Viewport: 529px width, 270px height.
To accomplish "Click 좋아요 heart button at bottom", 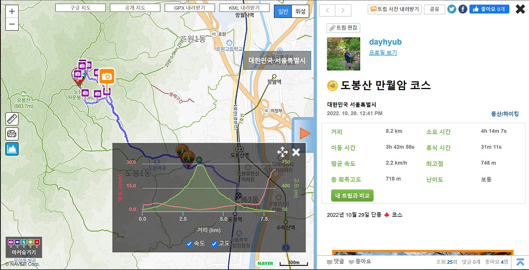I will [x=360, y=261].
